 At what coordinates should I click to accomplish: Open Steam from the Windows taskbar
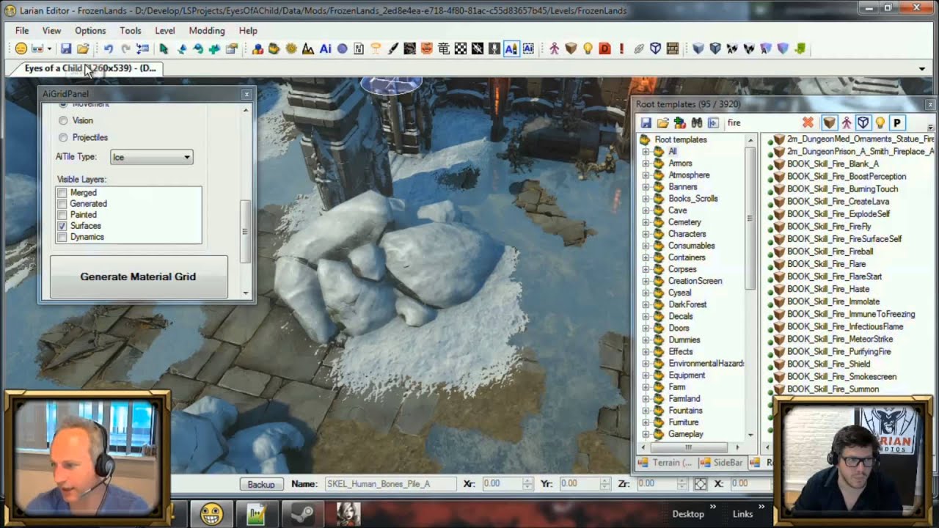click(302, 514)
